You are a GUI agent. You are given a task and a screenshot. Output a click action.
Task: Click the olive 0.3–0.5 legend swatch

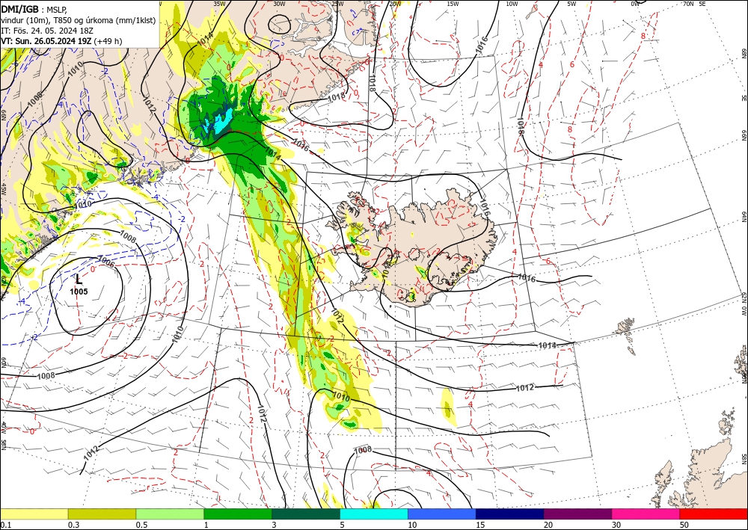[102, 514]
